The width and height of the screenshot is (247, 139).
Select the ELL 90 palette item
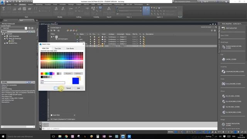click(231, 107)
